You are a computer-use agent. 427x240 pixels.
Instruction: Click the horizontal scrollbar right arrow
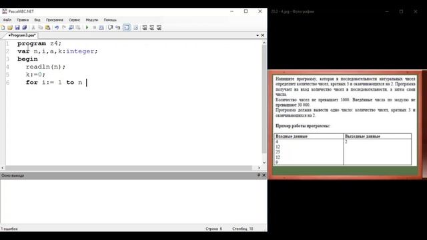[x=259, y=168]
